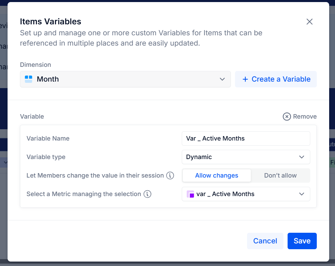The height and width of the screenshot is (266, 335).
Task: Select the Allow changes option
Action: 217,176
